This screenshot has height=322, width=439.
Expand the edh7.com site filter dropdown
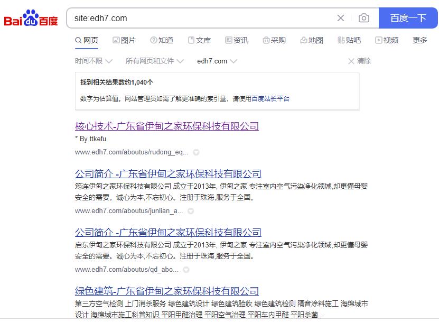click(217, 61)
